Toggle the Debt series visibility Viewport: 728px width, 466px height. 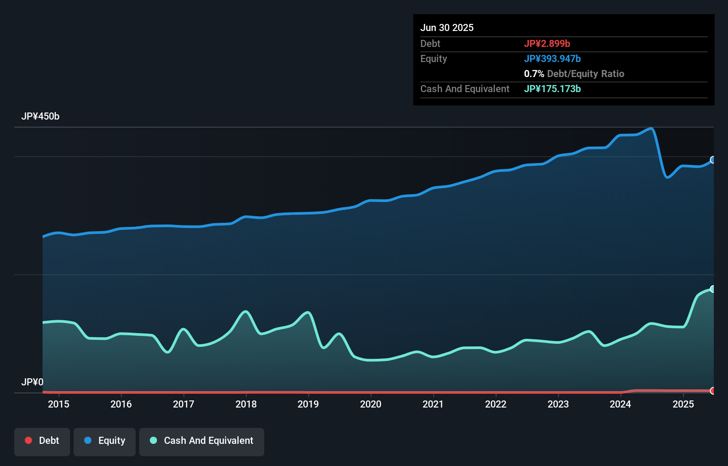[x=42, y=441]
